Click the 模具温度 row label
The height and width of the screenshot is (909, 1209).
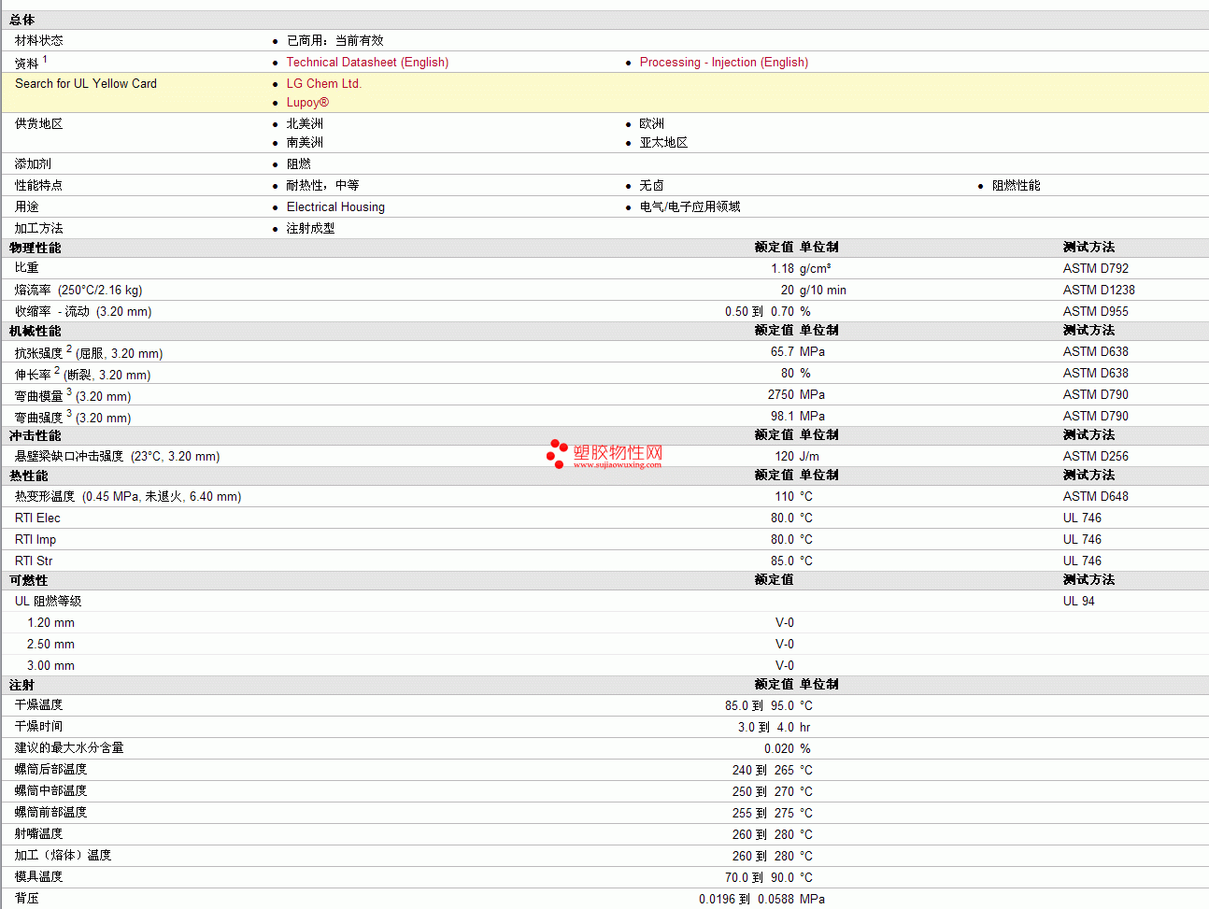[x=39, y=877]
